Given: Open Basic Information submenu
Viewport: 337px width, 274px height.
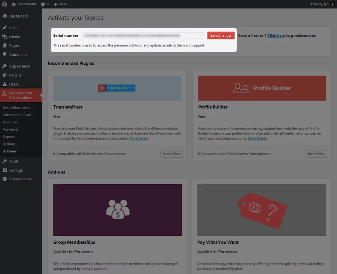Looking at the screenshot, I should [16, 107].
